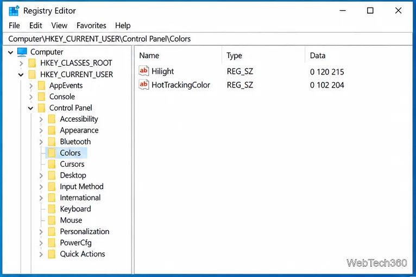Click the International folder icon
The width and height of the screenshot is (416, 277).
[x=52, y=198]
